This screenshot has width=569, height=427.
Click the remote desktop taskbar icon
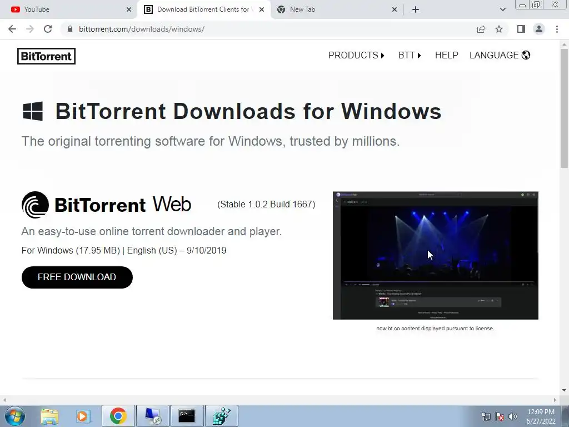coord(152,416)
